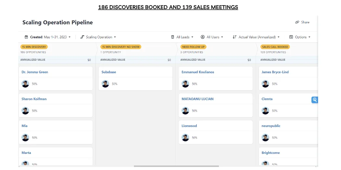The height and width of the screenshot is (170, 341).
Task: Click the avatar on the Subsbase card
Action: pos(105,84)
